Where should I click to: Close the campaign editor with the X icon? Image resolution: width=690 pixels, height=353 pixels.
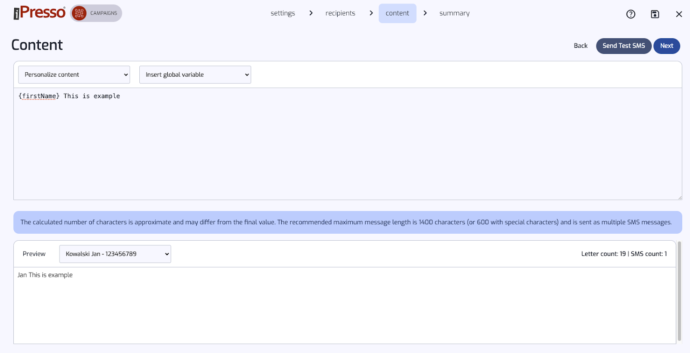pyautogui.click(x=679, y=14)
